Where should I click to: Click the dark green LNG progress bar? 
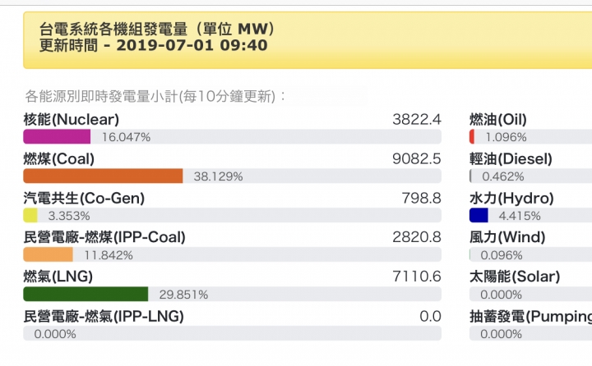[x=86, y=294]
